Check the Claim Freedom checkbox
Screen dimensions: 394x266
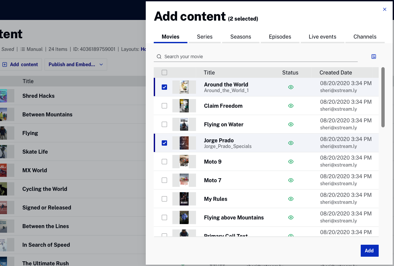click(x=164, y=106)
